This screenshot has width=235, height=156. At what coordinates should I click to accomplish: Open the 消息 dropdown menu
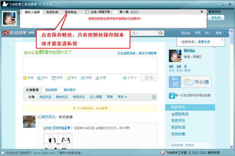tap(220, 33)
